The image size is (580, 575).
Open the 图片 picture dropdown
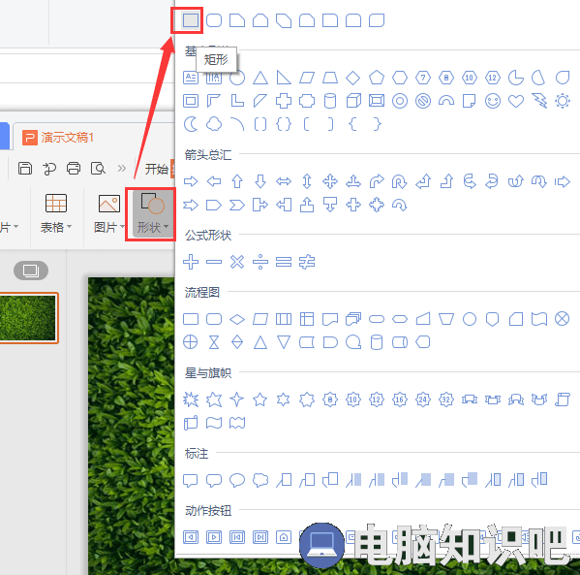click(108, 213)
